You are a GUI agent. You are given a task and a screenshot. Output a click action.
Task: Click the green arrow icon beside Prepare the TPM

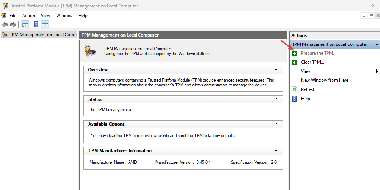tap(294, 53)
